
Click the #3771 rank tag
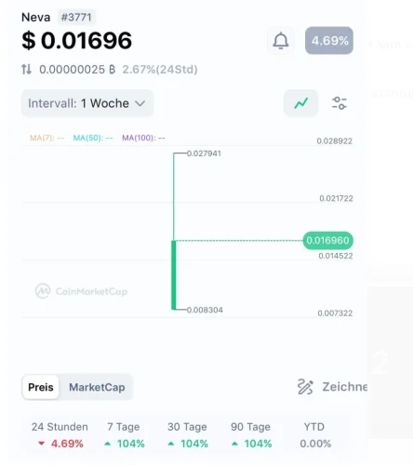pos(76,17)
